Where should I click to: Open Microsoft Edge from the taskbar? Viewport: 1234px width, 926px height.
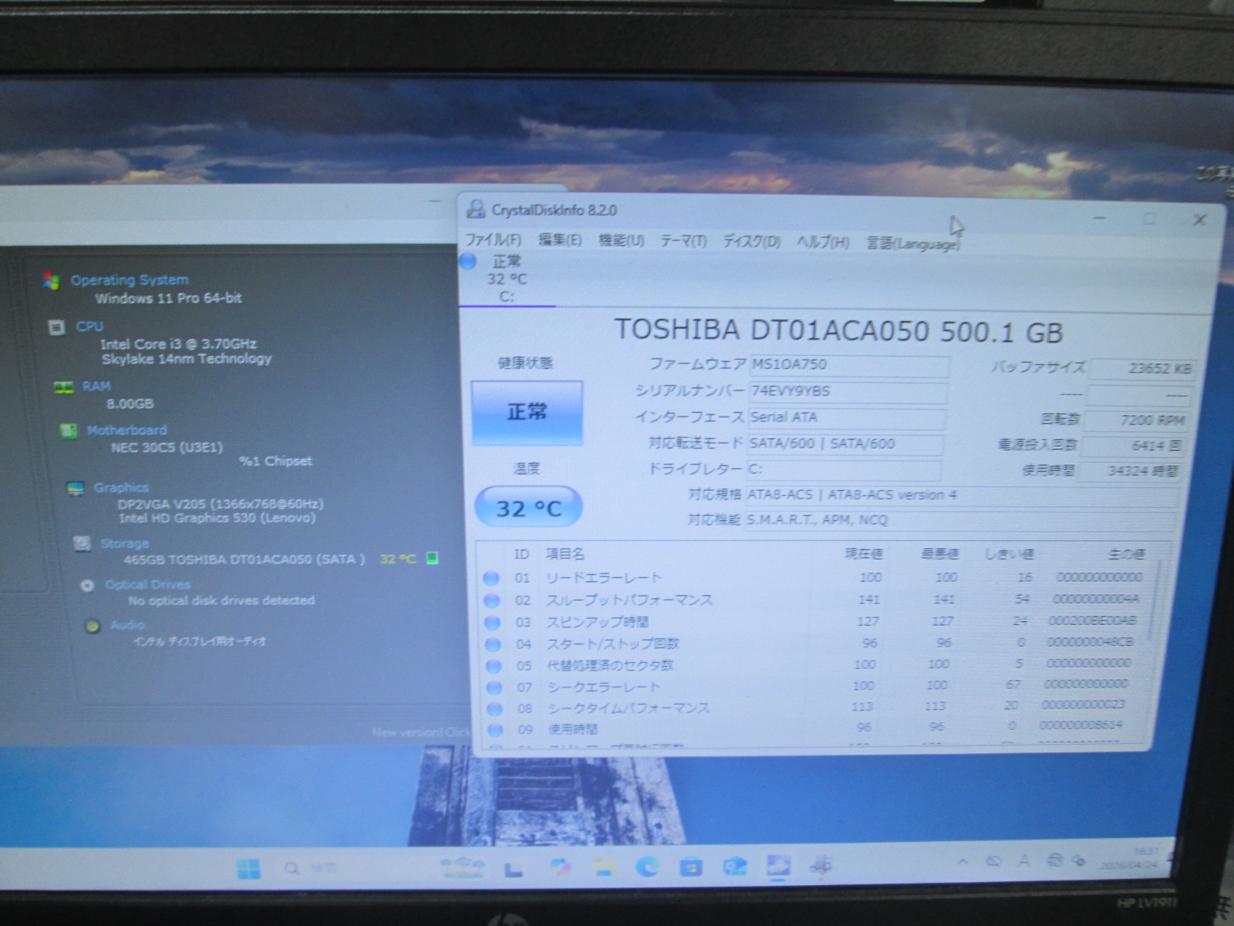[x=647, y=868]
